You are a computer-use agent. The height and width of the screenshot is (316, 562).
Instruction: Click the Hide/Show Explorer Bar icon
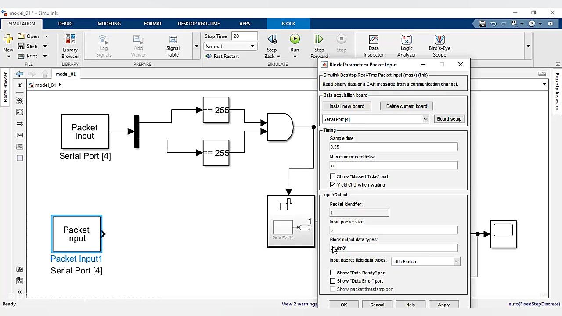coord(20,85)
